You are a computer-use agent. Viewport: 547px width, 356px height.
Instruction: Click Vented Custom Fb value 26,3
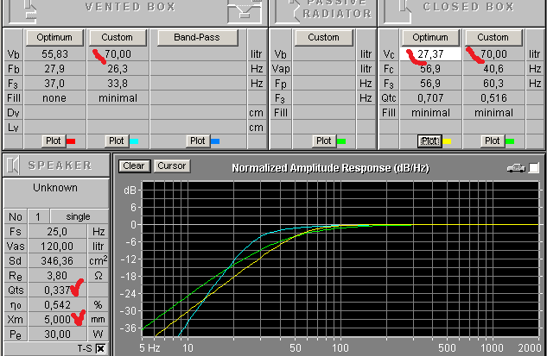[118, 69]
